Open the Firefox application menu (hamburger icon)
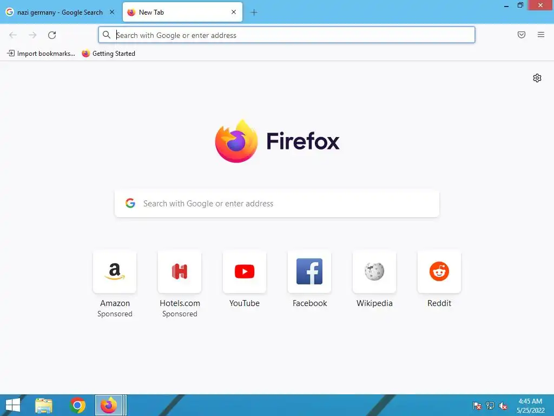This screenshot has height=416, width=554. pos(540,35)
